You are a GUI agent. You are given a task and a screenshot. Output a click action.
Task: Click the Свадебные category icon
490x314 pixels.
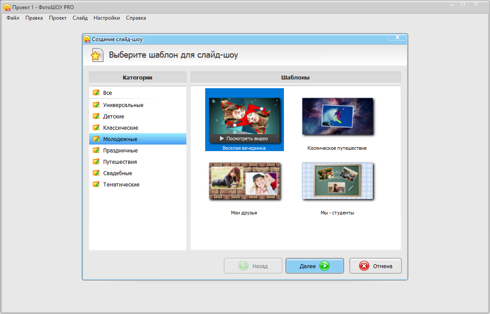[96, 173]
